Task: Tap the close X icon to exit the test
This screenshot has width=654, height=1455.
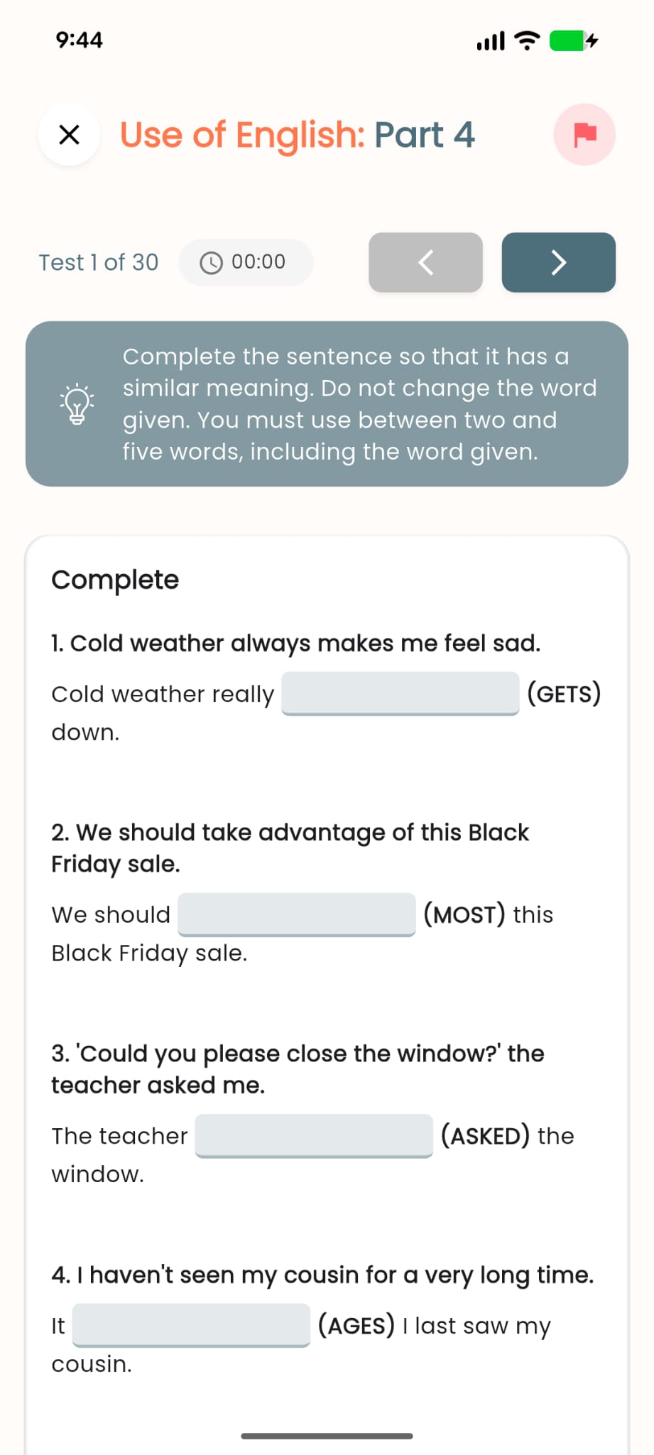Action: coord(69,135)
